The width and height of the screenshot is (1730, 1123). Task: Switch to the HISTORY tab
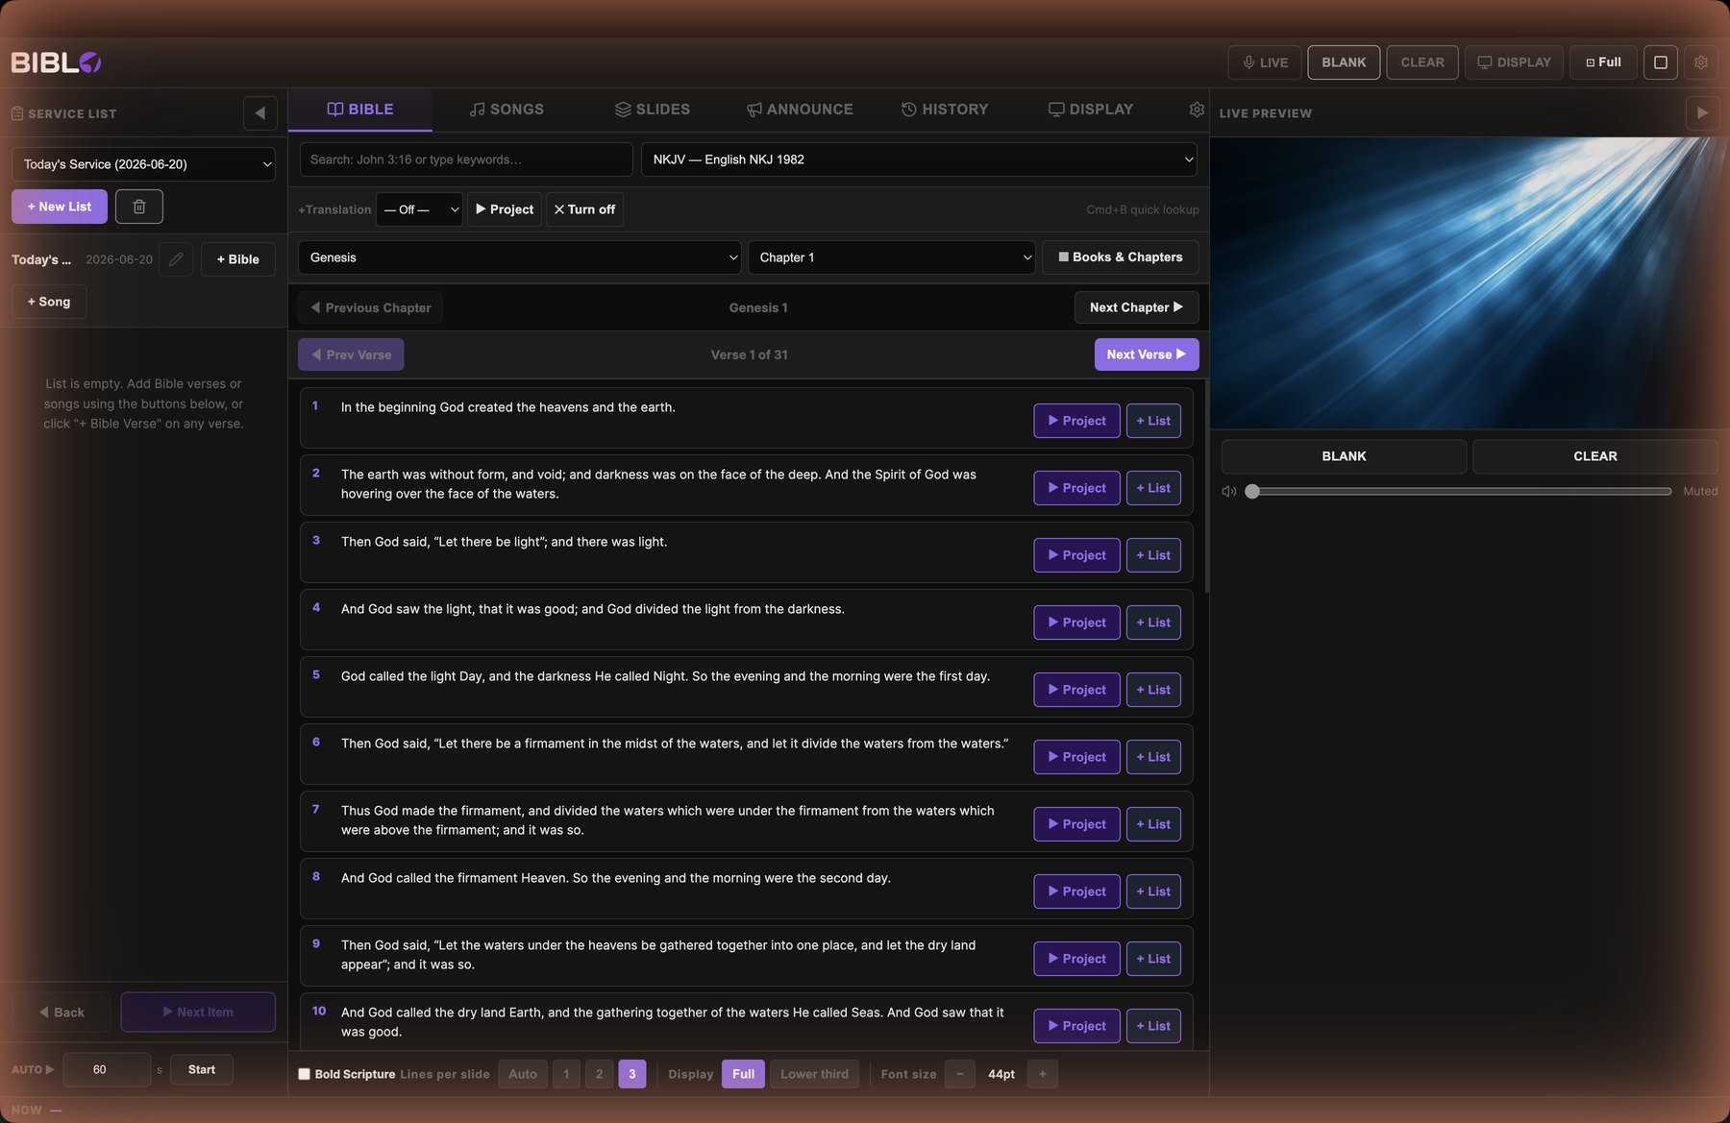click(945, 110)
